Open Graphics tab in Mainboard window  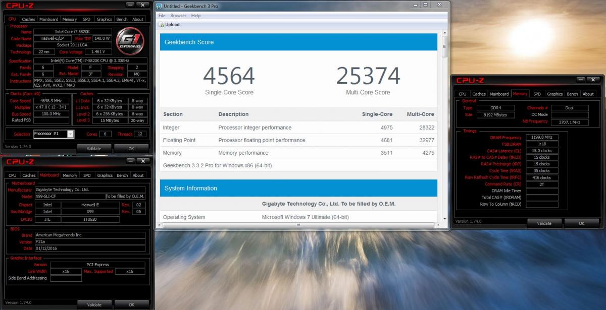pyautogui.click(x=105, y=175)
